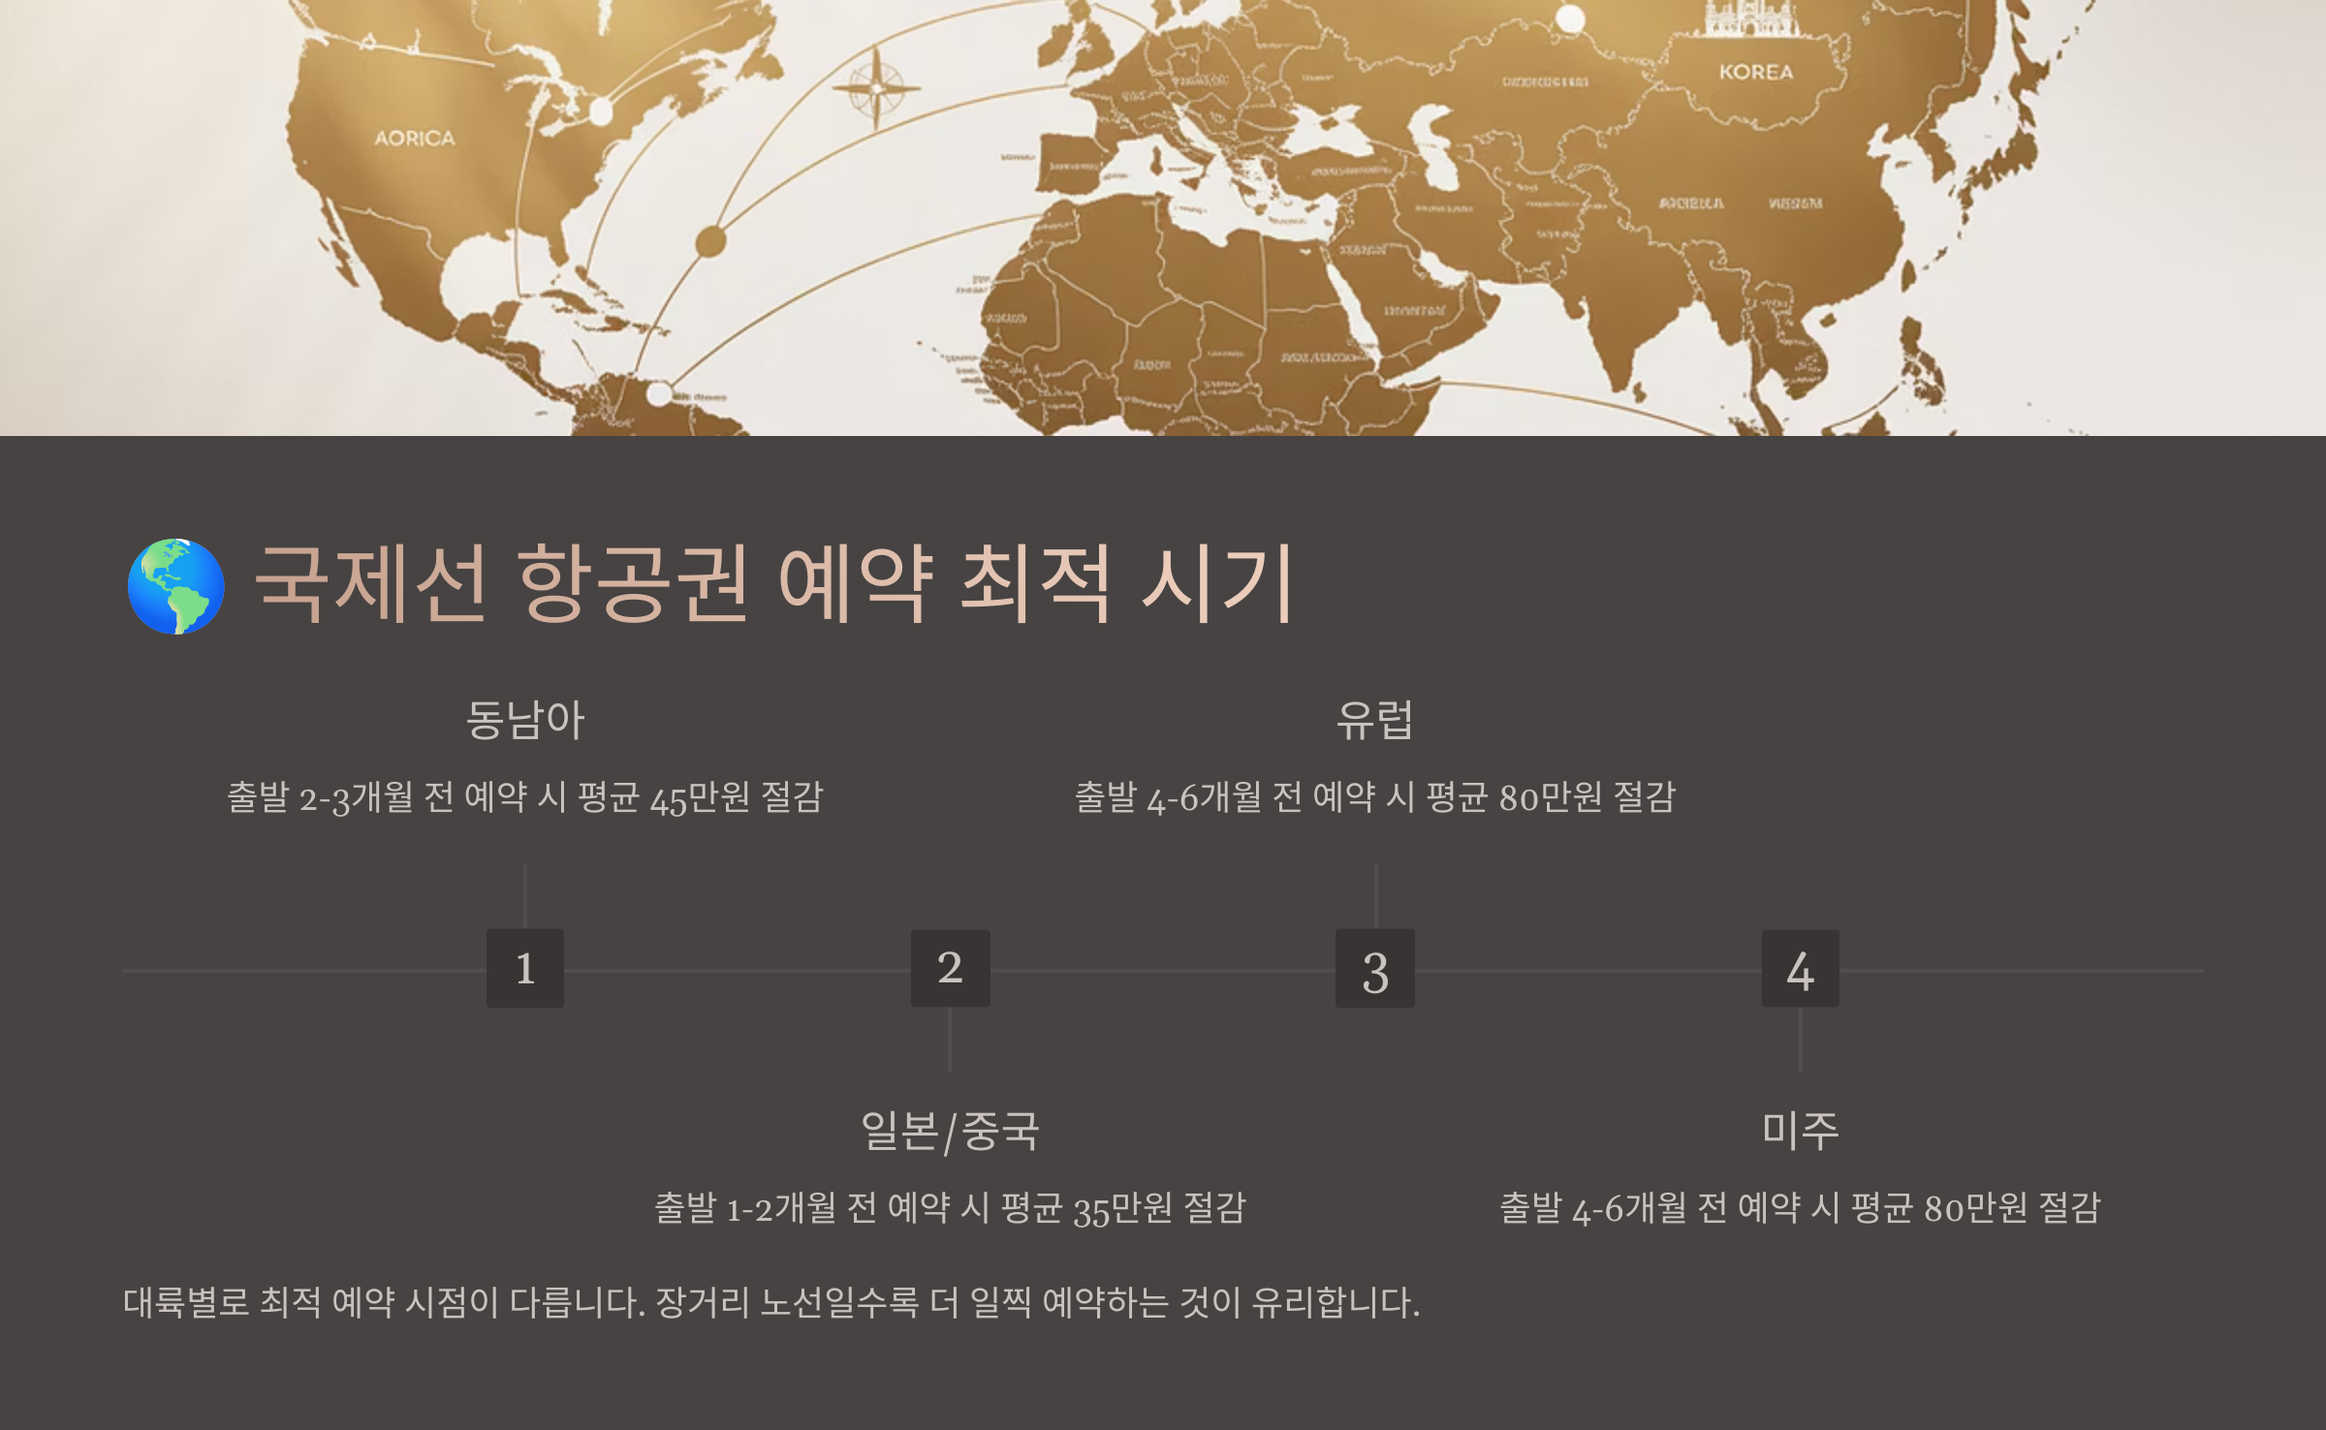Click the KOREA label on the map
The height and width of the screenshot is (1430, 2326).
pyautogui.click(x=1755, y=73)
